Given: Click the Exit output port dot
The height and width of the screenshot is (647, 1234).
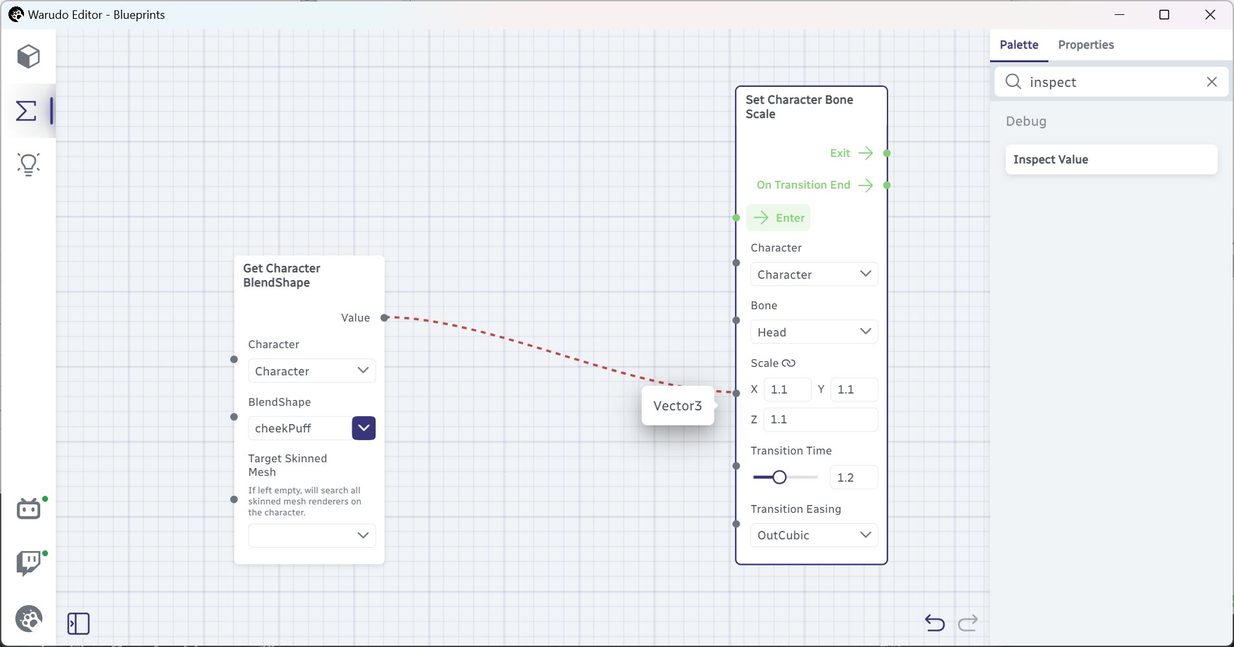Looking at the screenshot, I should pyautogui.click(x=887, y=153).
